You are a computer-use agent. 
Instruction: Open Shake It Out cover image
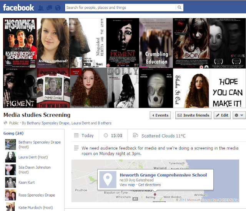pos(191,88)
